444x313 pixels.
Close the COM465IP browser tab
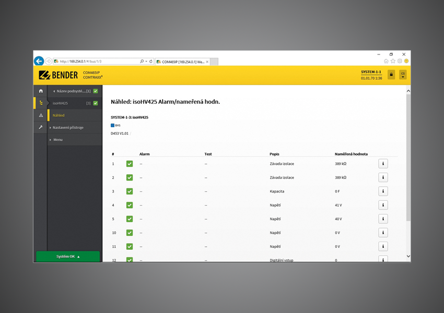(x=207, y=62)
